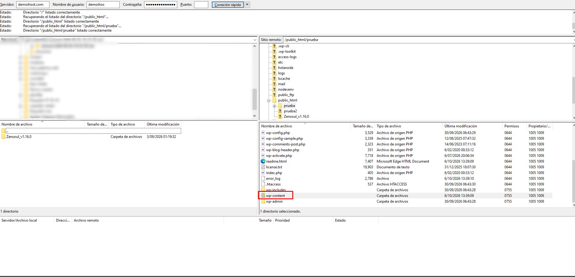Viewport: 575px width, 277px height.
Task: Click the unknown-folder icon beside .wp-cli
Action: click(x=274, y=46)
